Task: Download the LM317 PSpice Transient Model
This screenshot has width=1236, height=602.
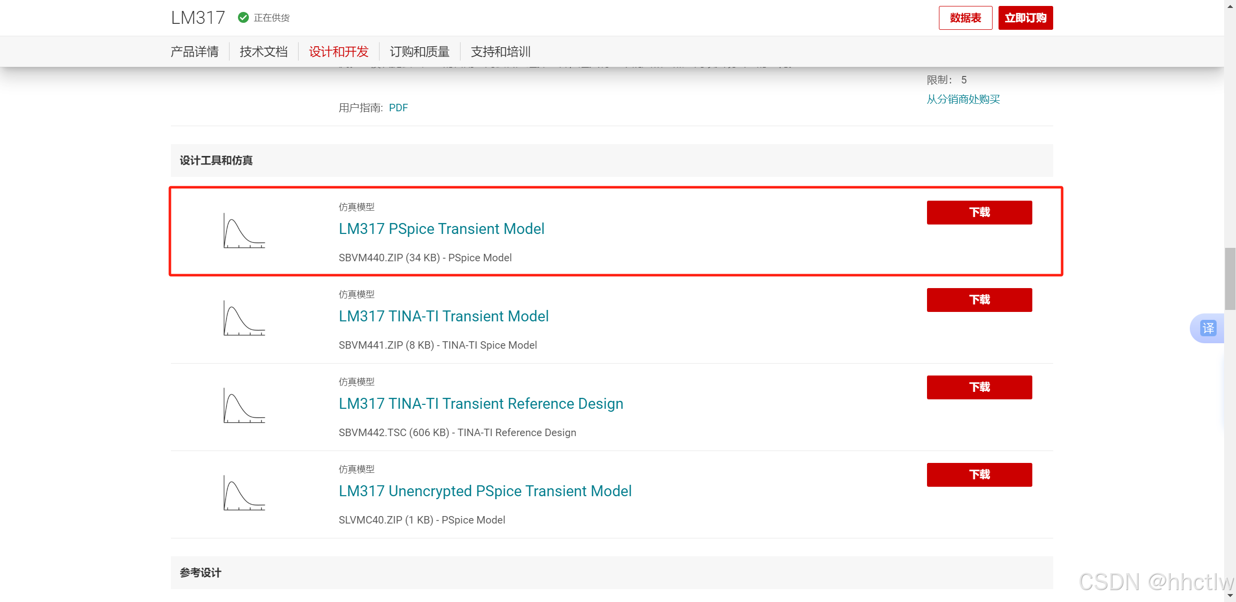Action: pyautogui.click(x=979, y=213)
